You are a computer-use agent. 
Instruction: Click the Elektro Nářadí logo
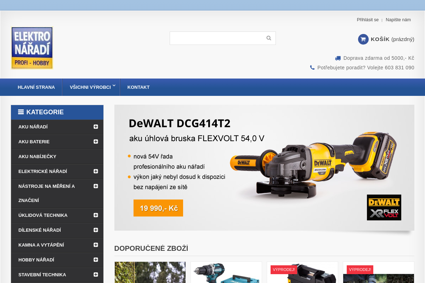32,48
